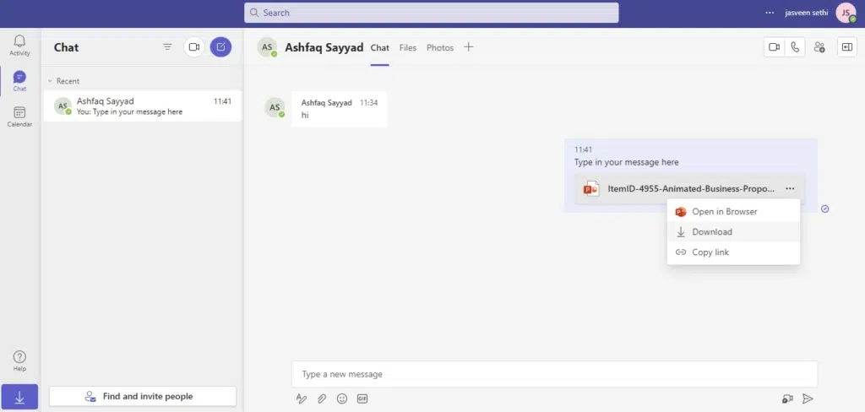Open the chat list filter
Viewport: 865px width, 412px height.
(x=167, y=47)
